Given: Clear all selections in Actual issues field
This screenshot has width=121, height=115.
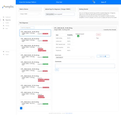Looking at the screenshot, I should click(x=91, y=57).
